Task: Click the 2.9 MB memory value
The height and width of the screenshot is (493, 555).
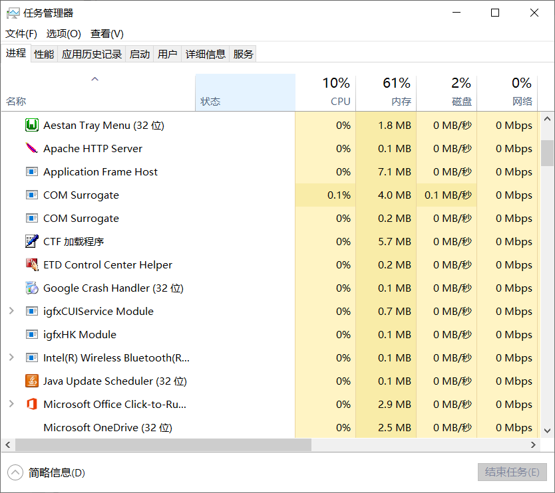Action: pyautogui.click(x=395, y=404)
